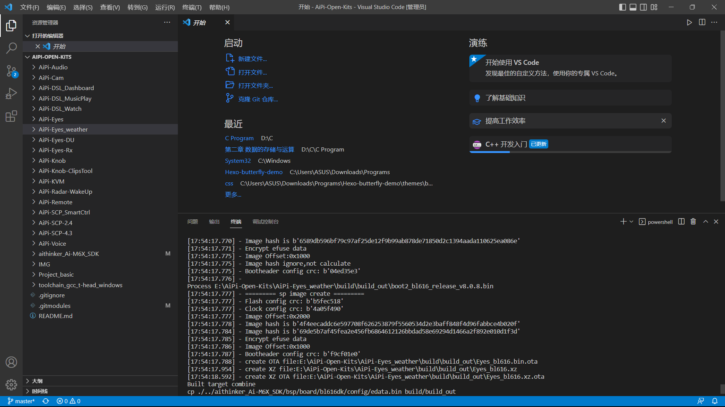This screenshot has height=407, width=725.
Task: Toggle bottom panel layout button
Action: (633, 7)
